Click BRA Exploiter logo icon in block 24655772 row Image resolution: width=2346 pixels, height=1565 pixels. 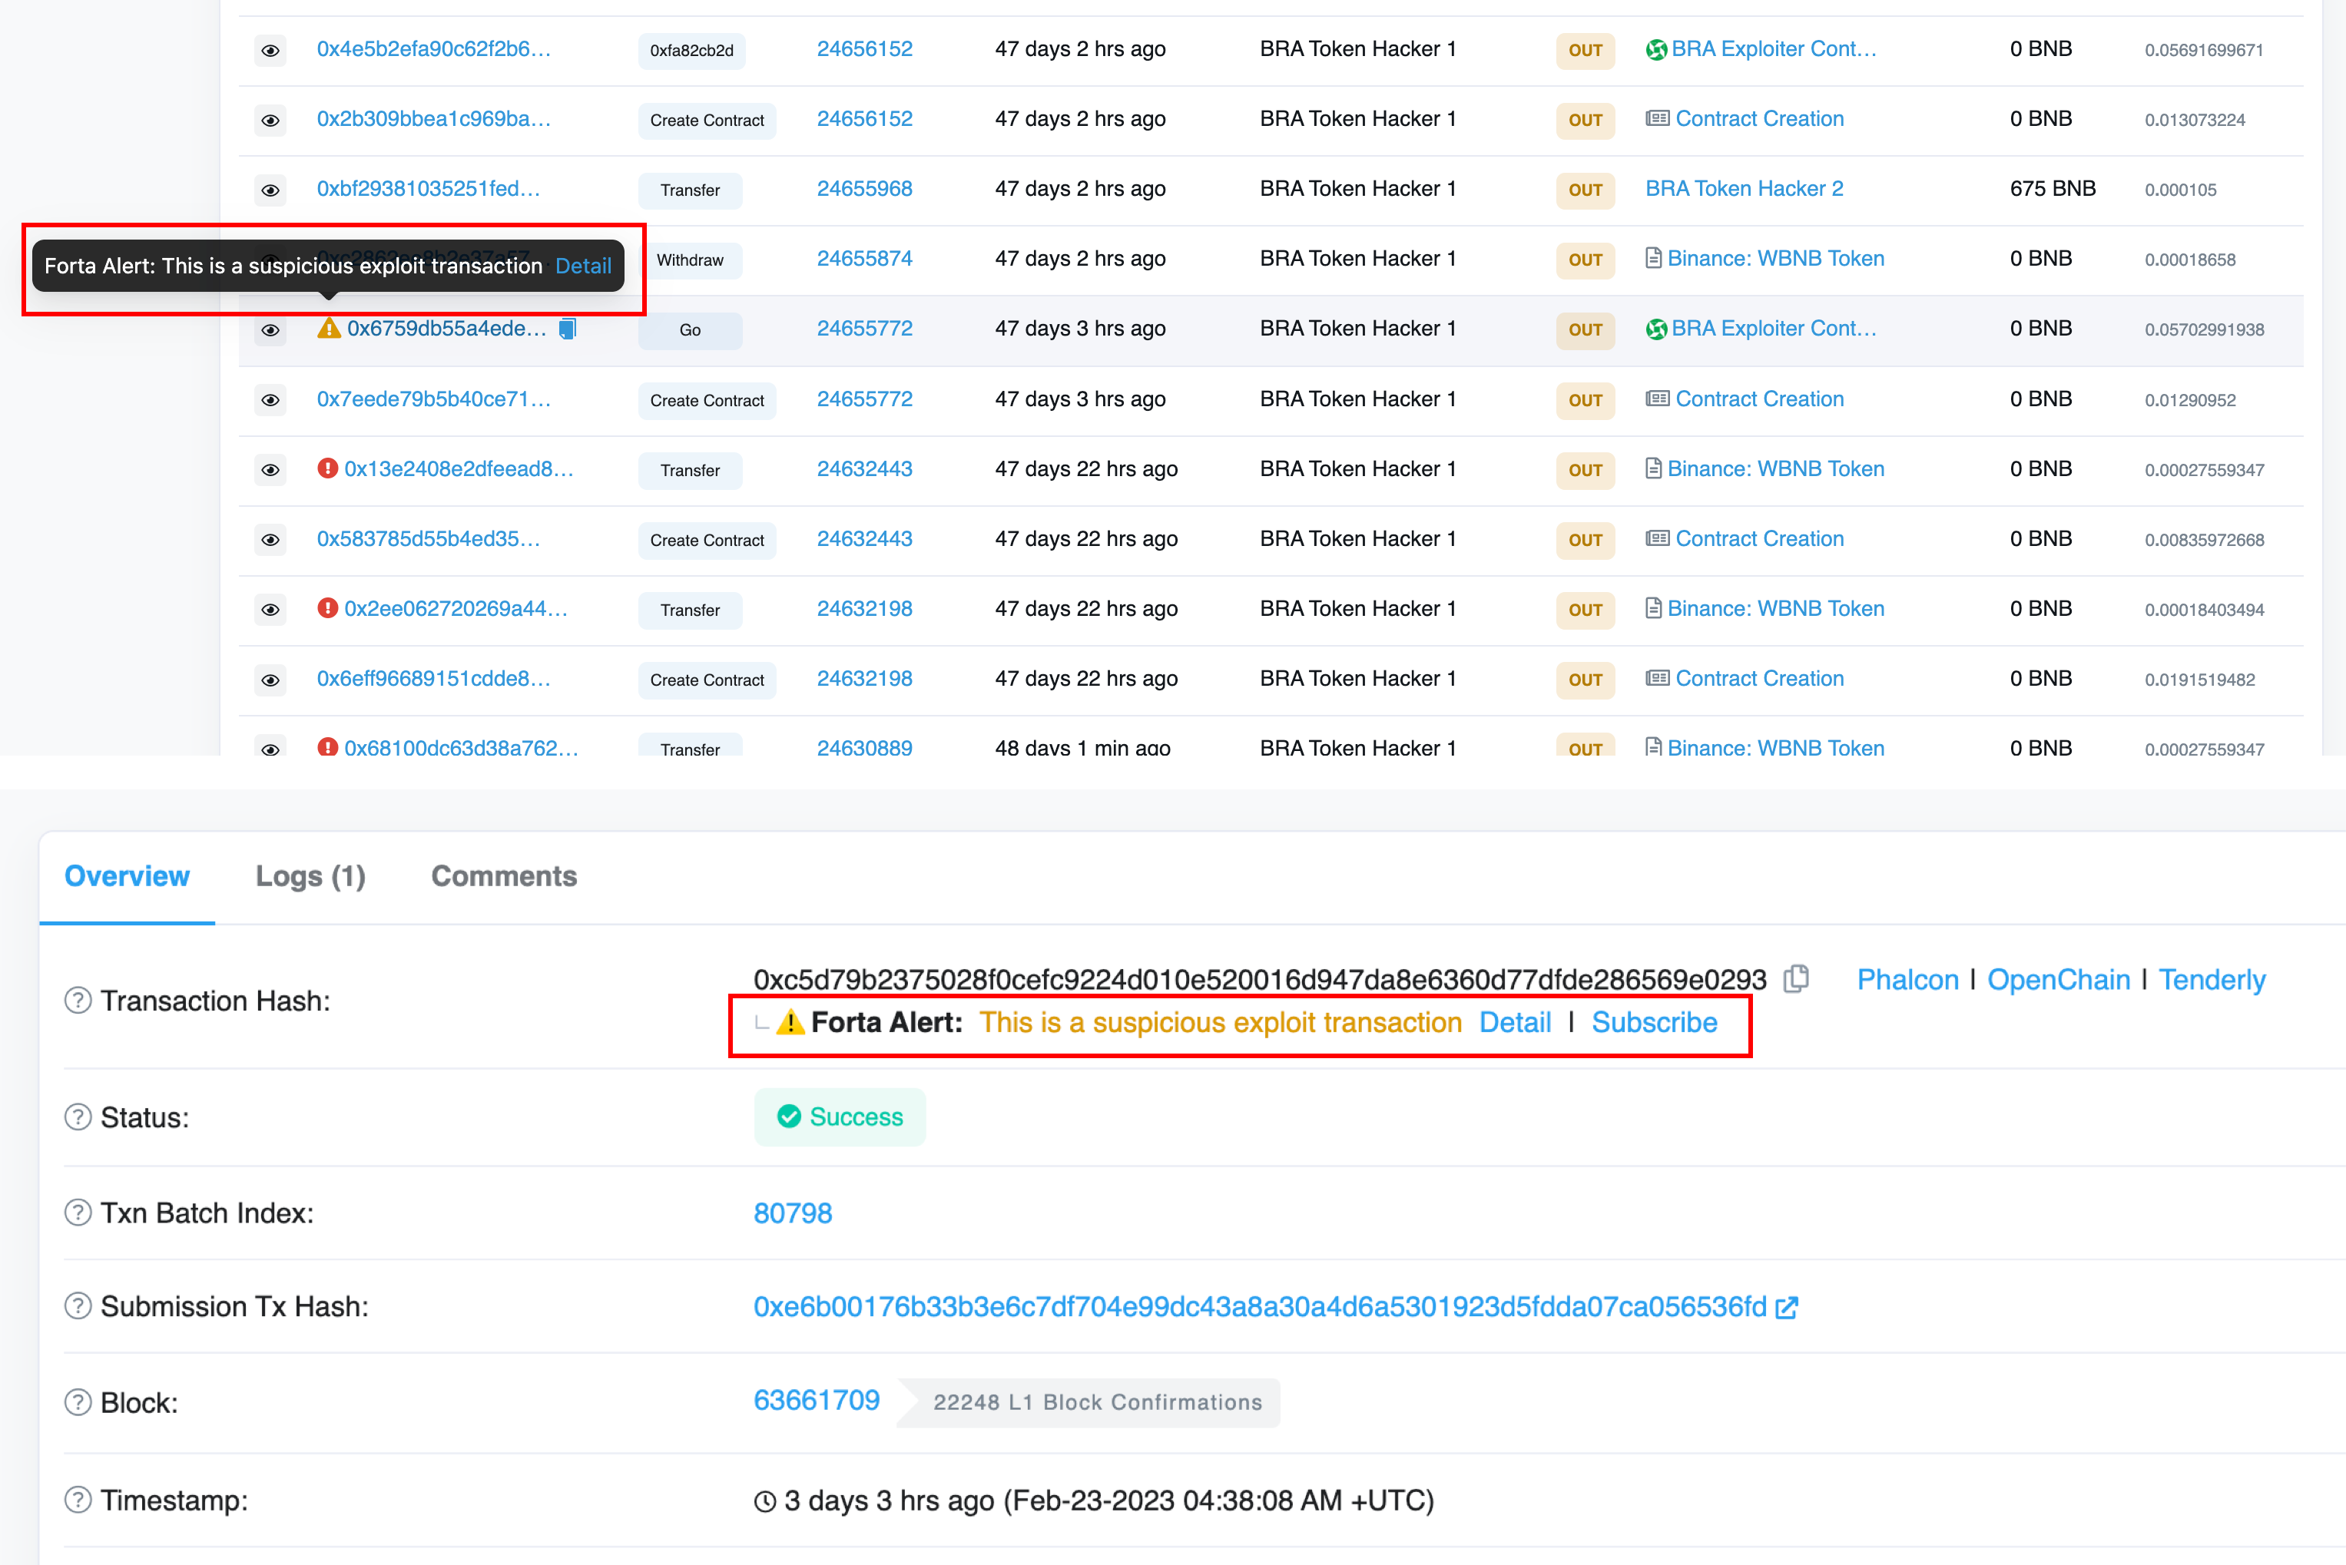(1656, 329)
